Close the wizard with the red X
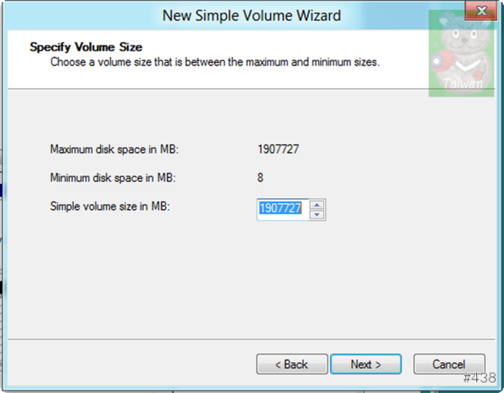Screen dimensions: 504x393 [481, 11]
